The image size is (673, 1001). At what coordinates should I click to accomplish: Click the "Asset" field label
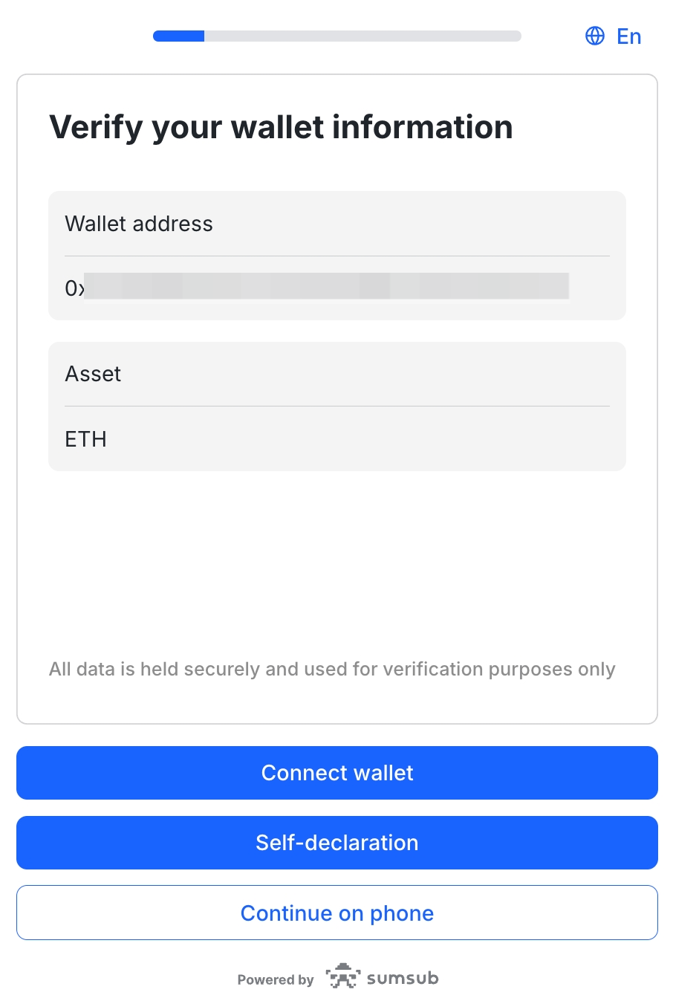[93, 374]
